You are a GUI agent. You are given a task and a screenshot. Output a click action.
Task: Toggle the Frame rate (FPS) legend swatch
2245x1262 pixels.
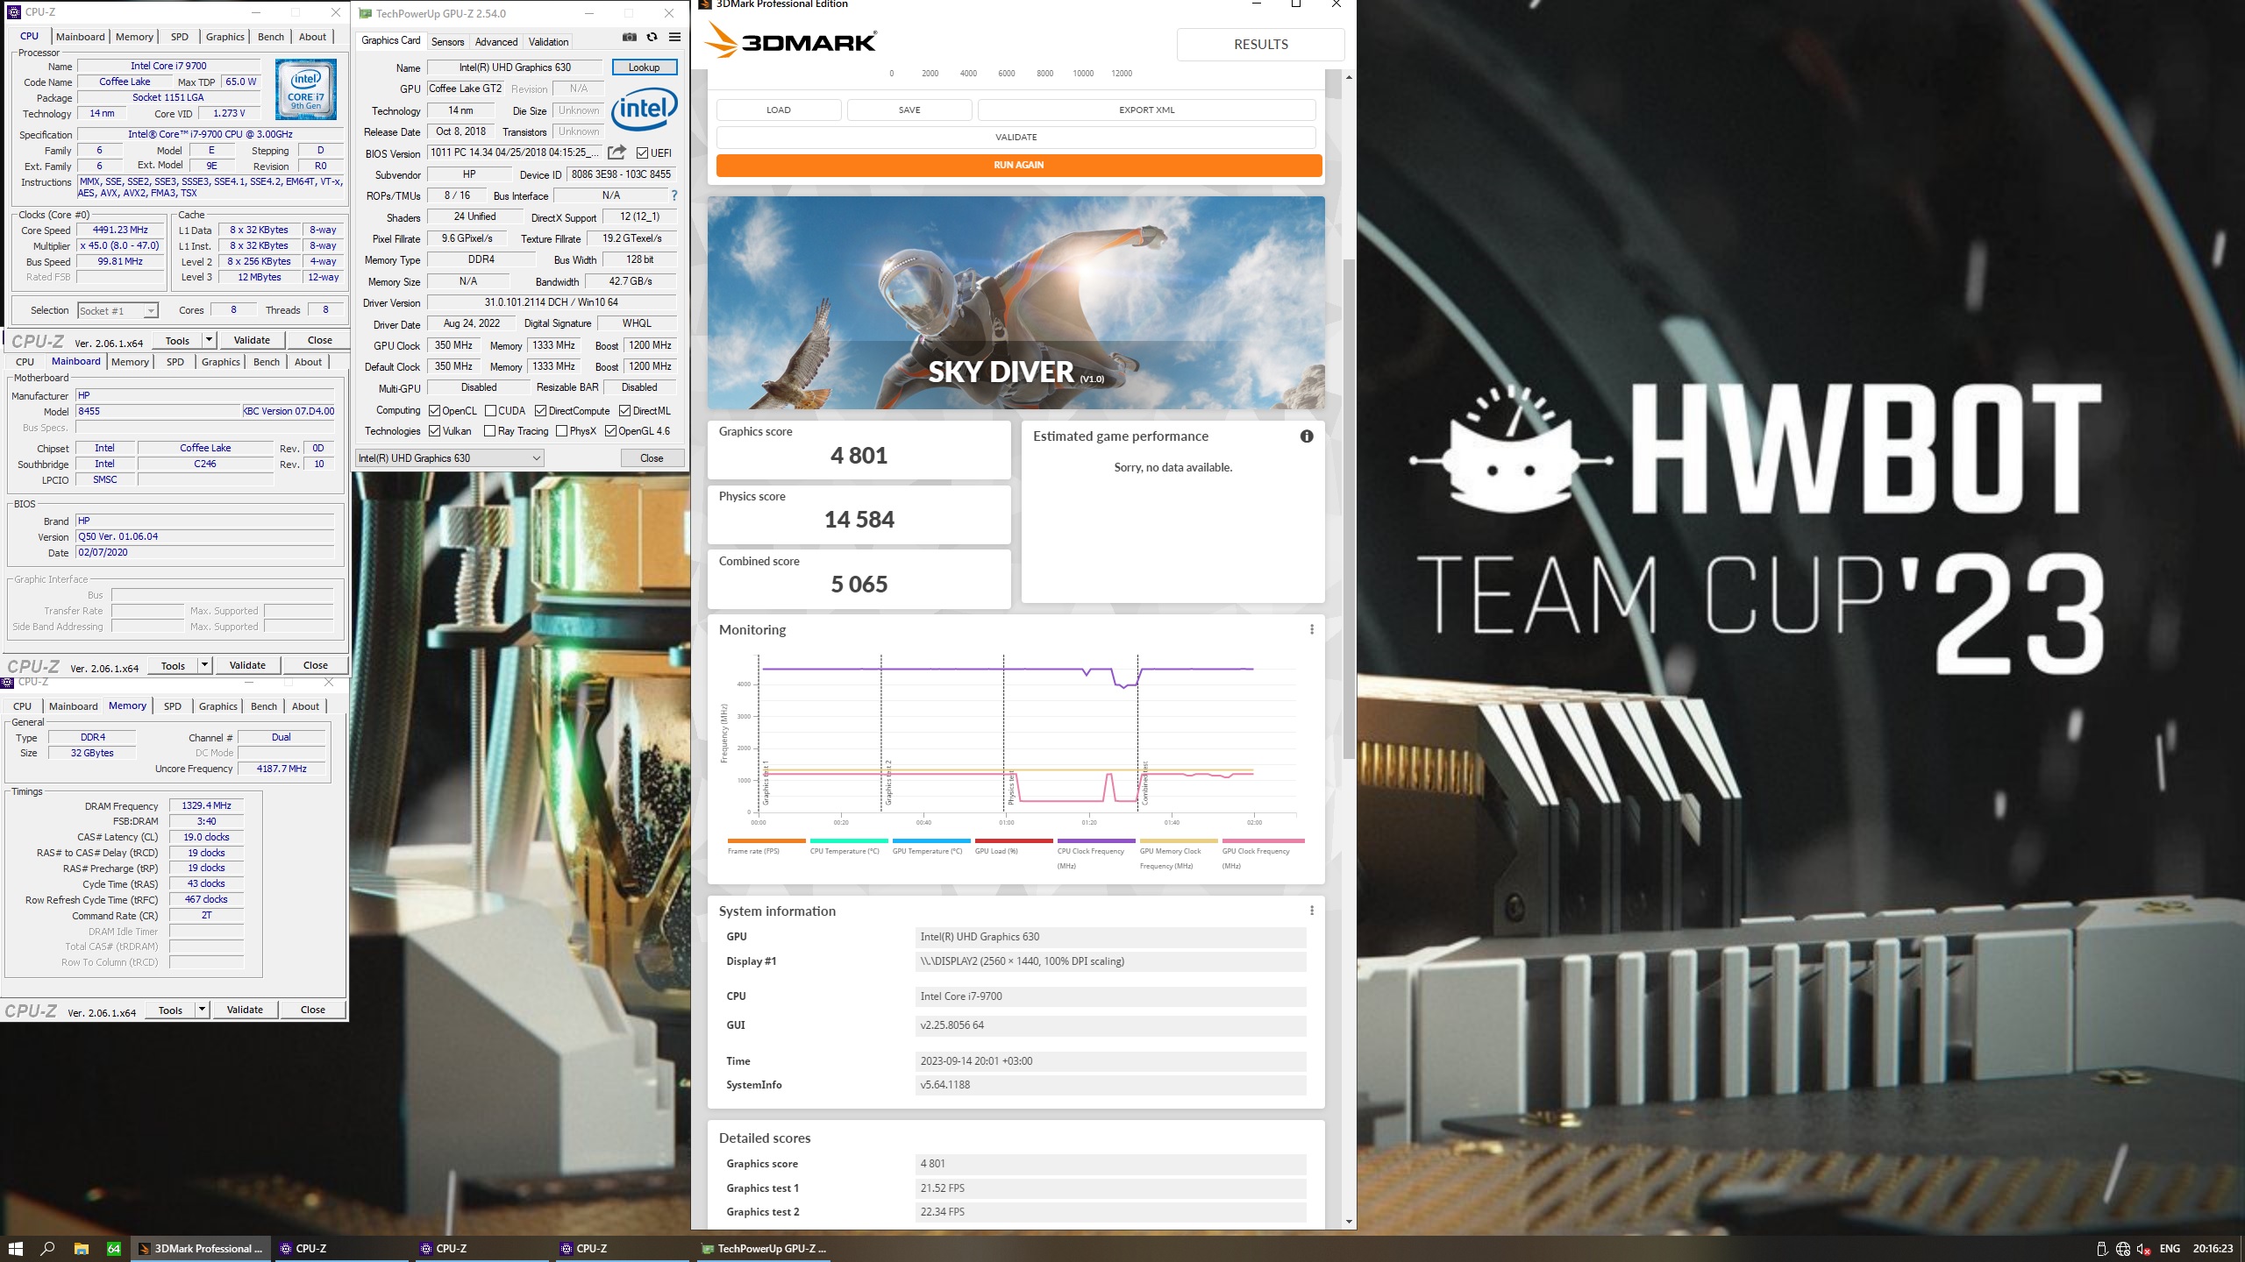tap(766, 840)
